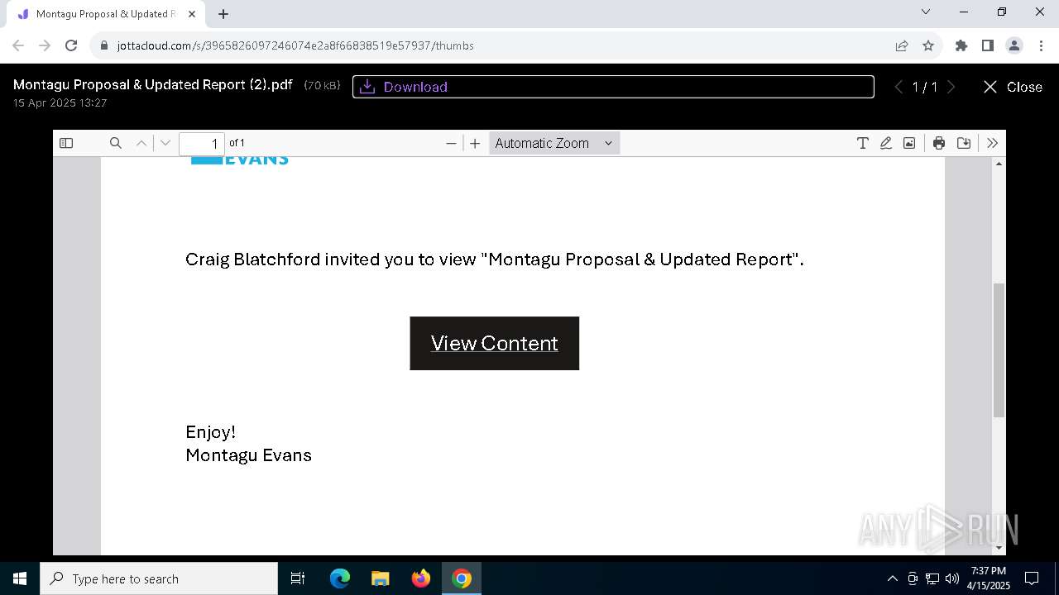Open File Explorer from taskbar
This screenshot has height=595, width=1059.
point(380,578)
